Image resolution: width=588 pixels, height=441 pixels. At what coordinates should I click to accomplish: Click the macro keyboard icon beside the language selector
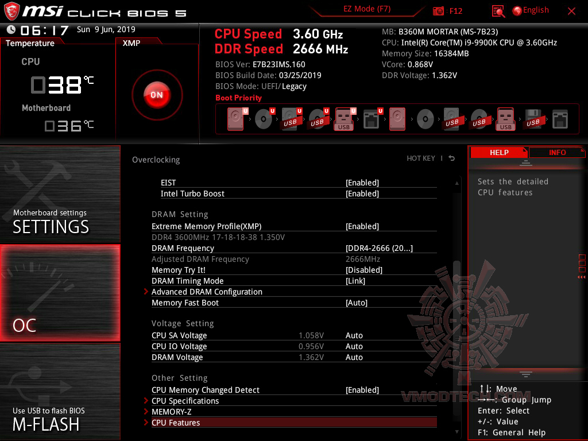coord(498,10)
